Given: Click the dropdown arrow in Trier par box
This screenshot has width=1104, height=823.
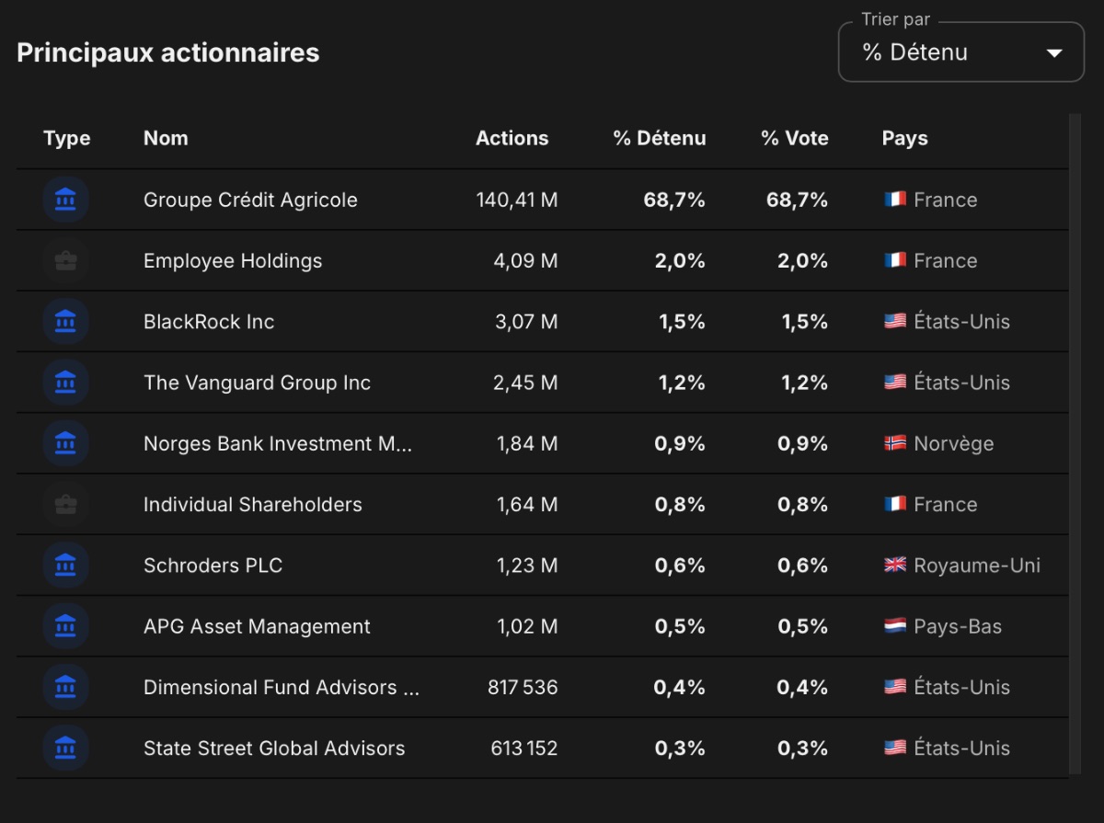Looking at the screenshot, I should point(1055,53).
